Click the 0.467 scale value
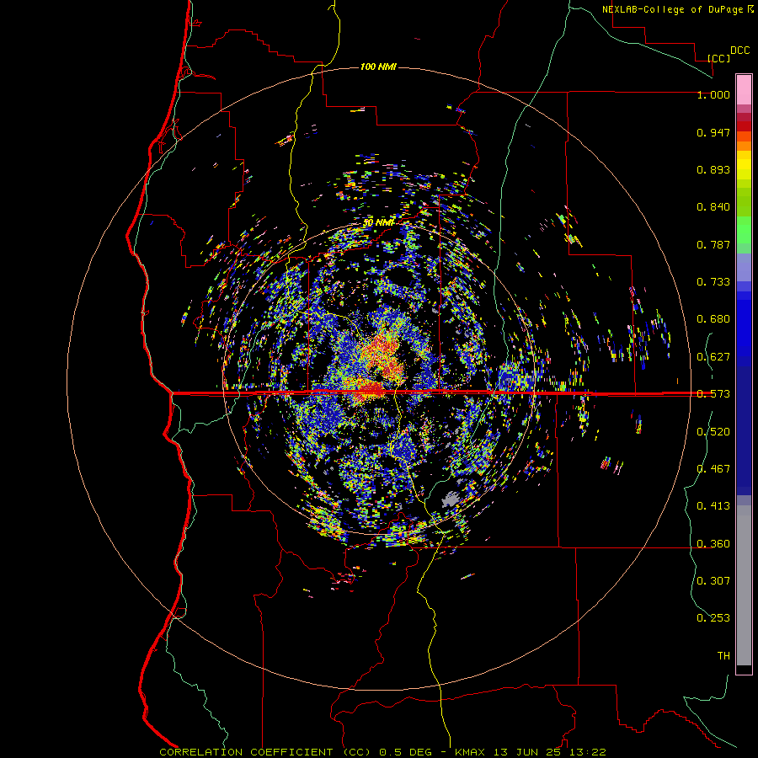The image size is (758, 758). click(x=713, y=469)
